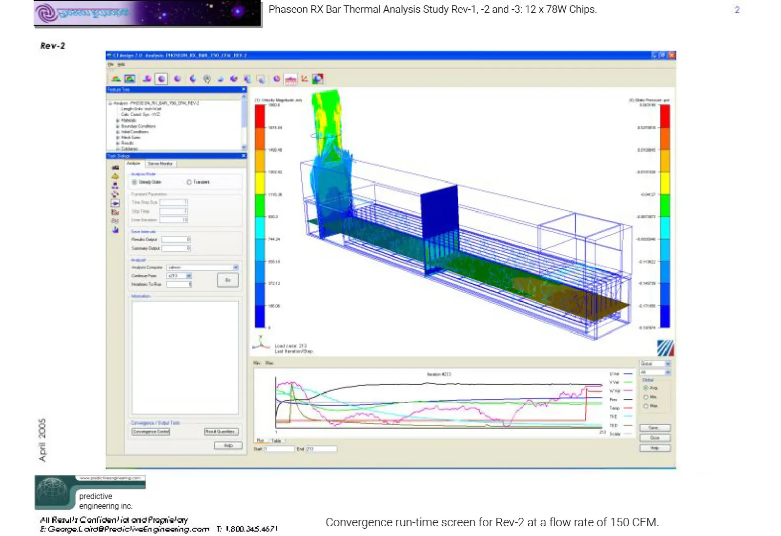Click the multicolor sphere icon at toolbar end
Screen dimensions: 781x536
coord(318,79)
